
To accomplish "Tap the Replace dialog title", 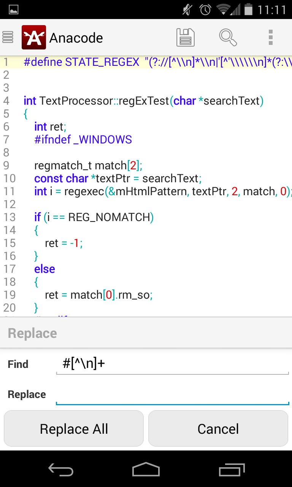I will (x=32, y=333).
